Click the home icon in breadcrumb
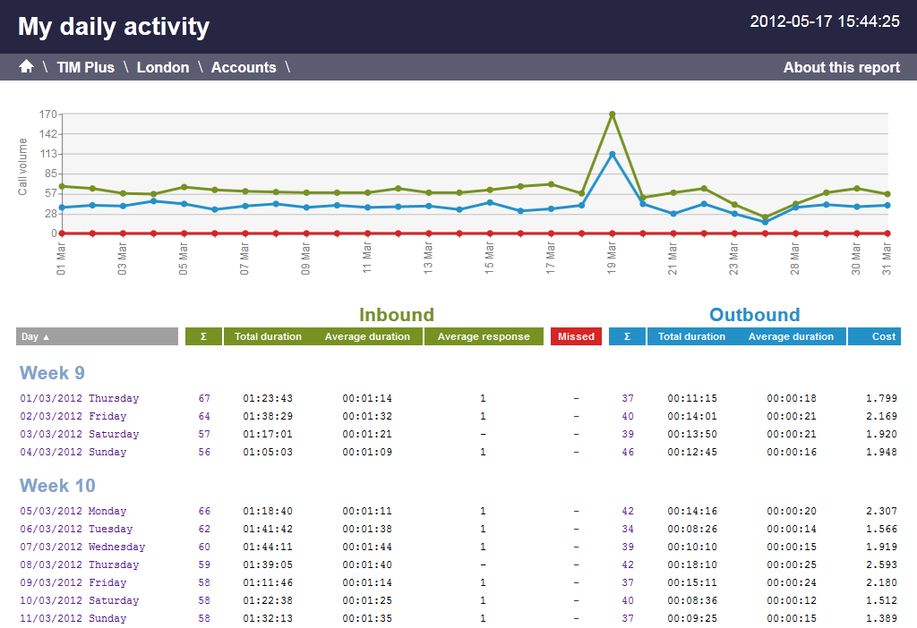Viewport: 917px width, 628px height. coord(26,67)
